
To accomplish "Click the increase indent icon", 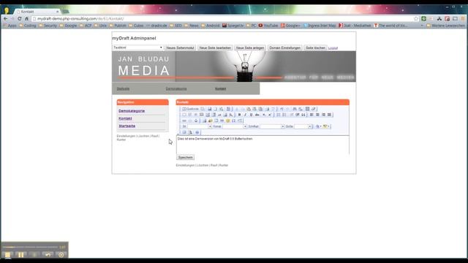I will point(298,115).
